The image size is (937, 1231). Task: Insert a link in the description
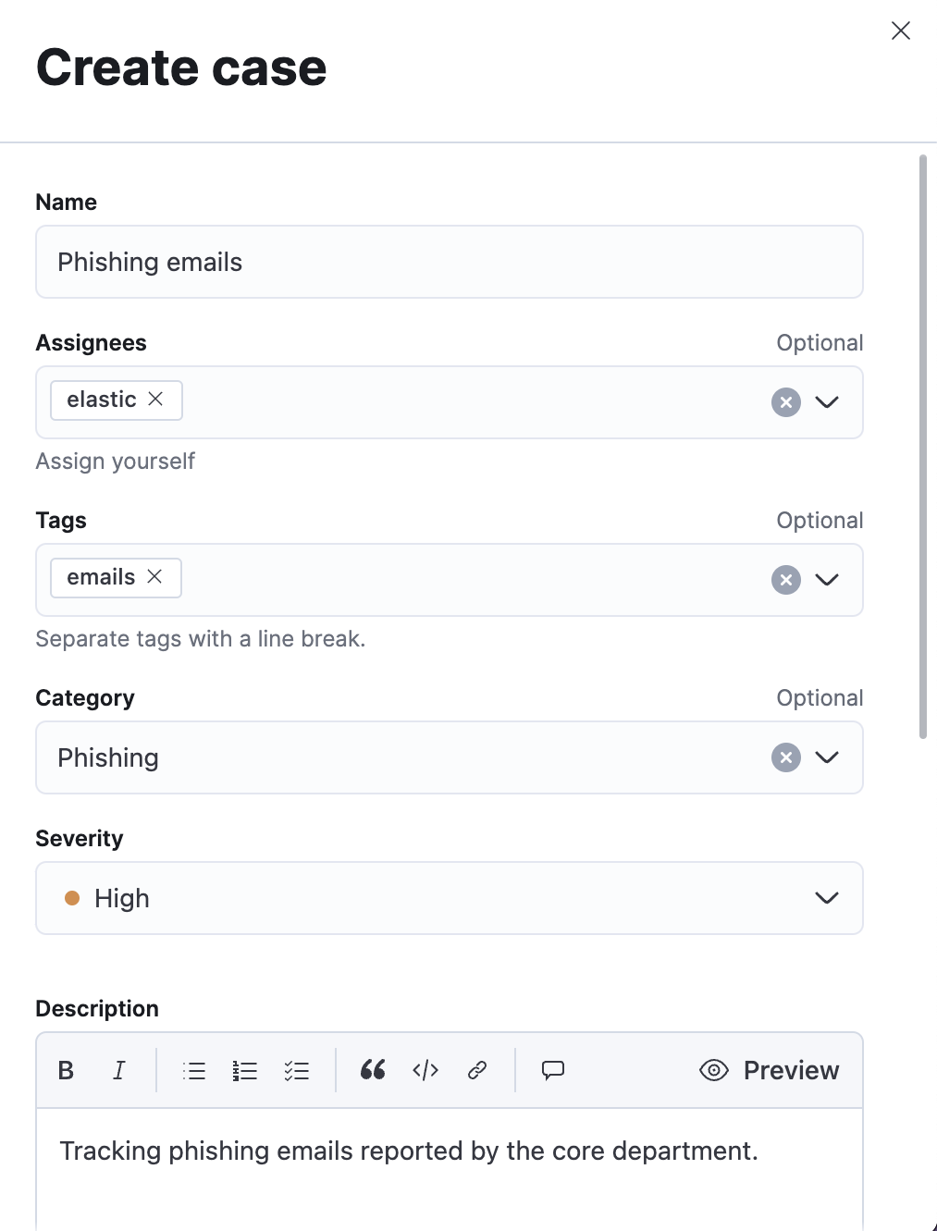(477, 1070)
